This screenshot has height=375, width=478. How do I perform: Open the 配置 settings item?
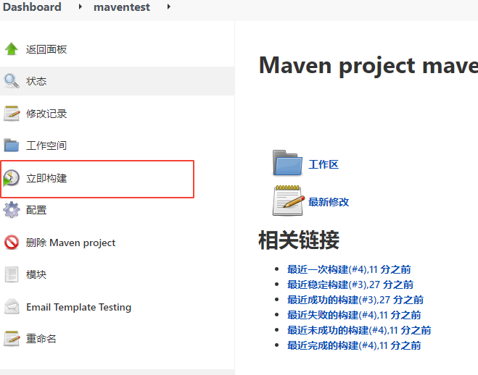point(36,210)
